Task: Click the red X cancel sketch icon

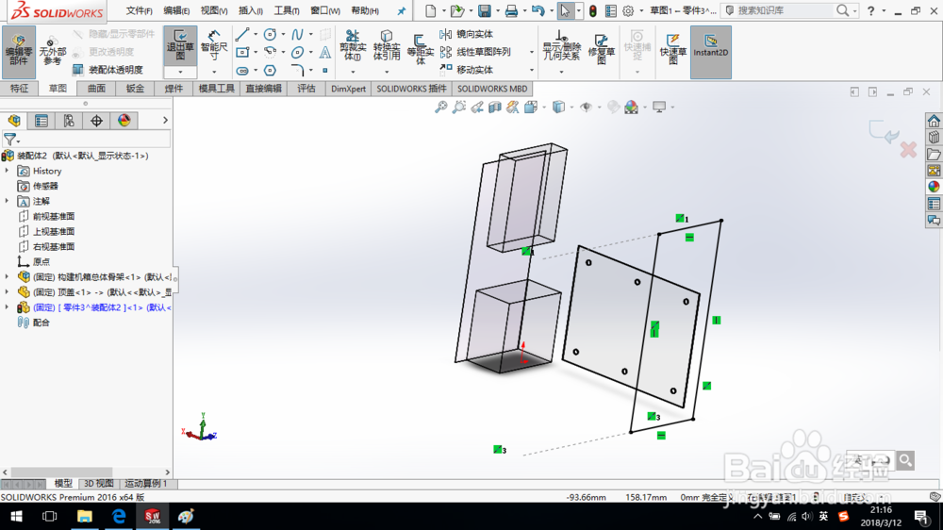Action: 908,150
